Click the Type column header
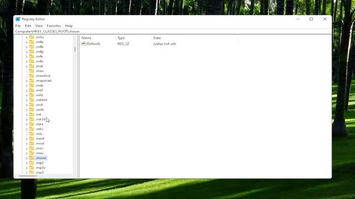The height and width of the screenshot is (199, 355). pos(134,38)
